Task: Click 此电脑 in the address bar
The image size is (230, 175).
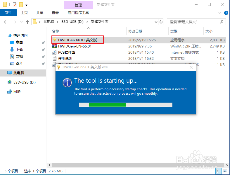Action: tap(49, 22)
